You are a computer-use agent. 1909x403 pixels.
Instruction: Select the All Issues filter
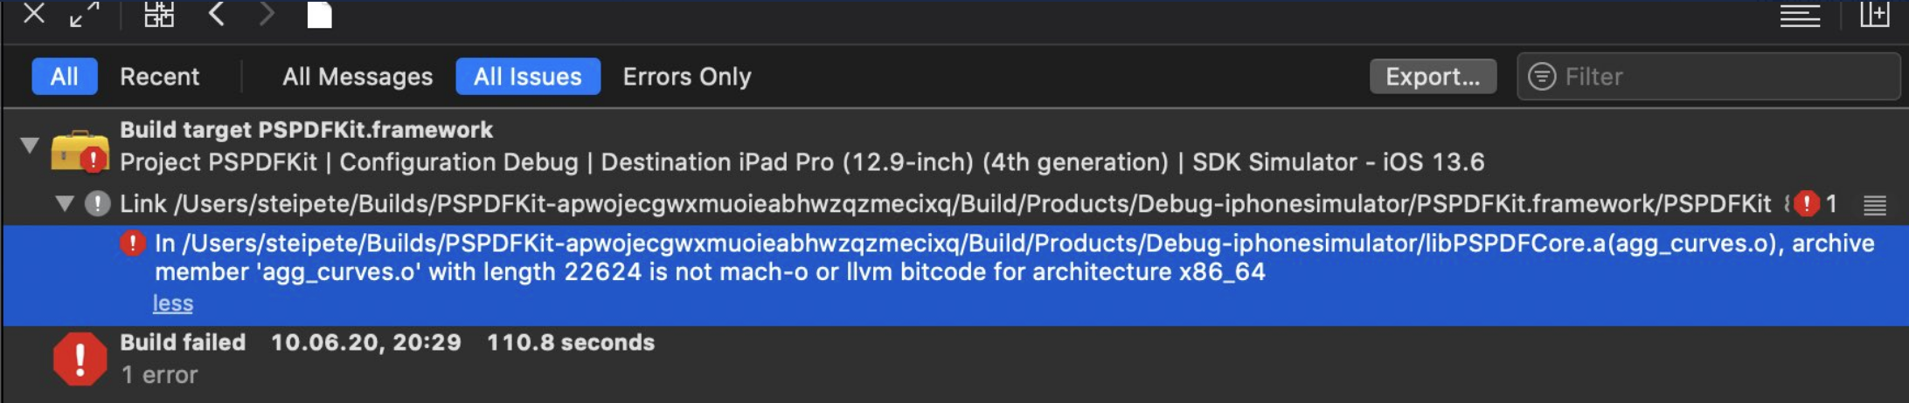527,77
